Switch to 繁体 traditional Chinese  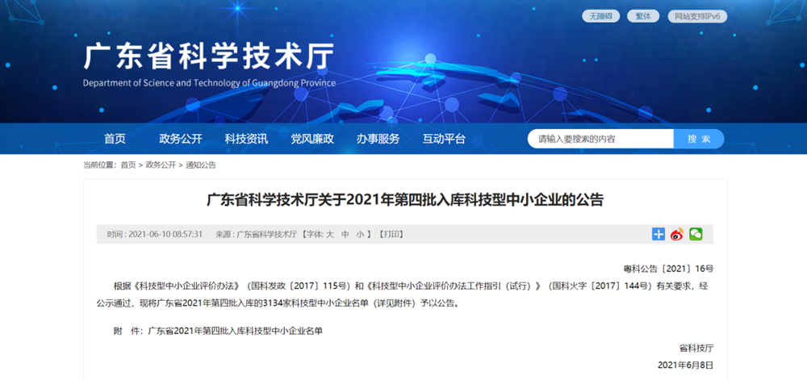coord(642,16)
